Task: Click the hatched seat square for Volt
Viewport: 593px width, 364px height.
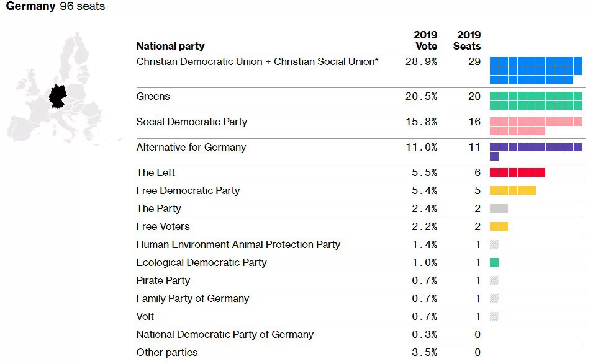Action: point(494,316)
